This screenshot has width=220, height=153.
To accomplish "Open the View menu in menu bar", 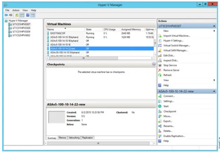I will pos(25,10).
